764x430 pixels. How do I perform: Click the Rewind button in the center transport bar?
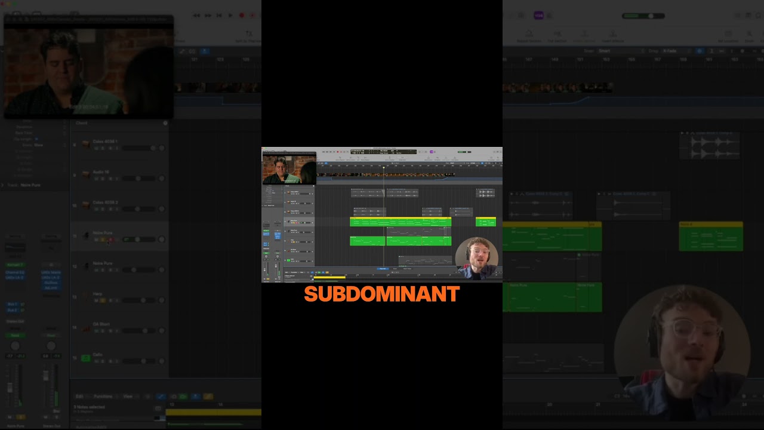point(324,152)
